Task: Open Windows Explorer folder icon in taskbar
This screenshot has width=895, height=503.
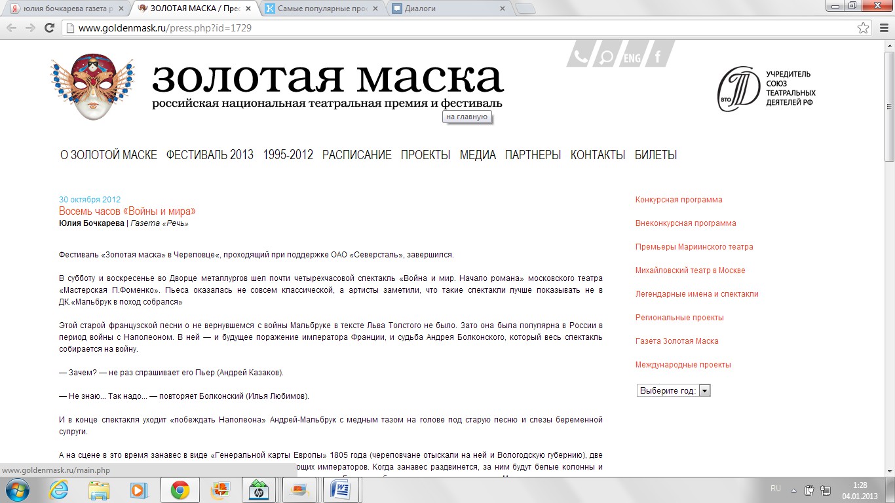Action: pos(99,490)
